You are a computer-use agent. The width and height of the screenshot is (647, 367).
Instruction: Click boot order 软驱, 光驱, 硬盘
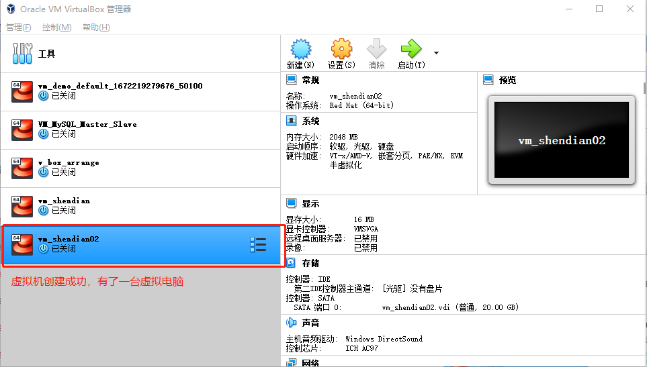point(361,146)
